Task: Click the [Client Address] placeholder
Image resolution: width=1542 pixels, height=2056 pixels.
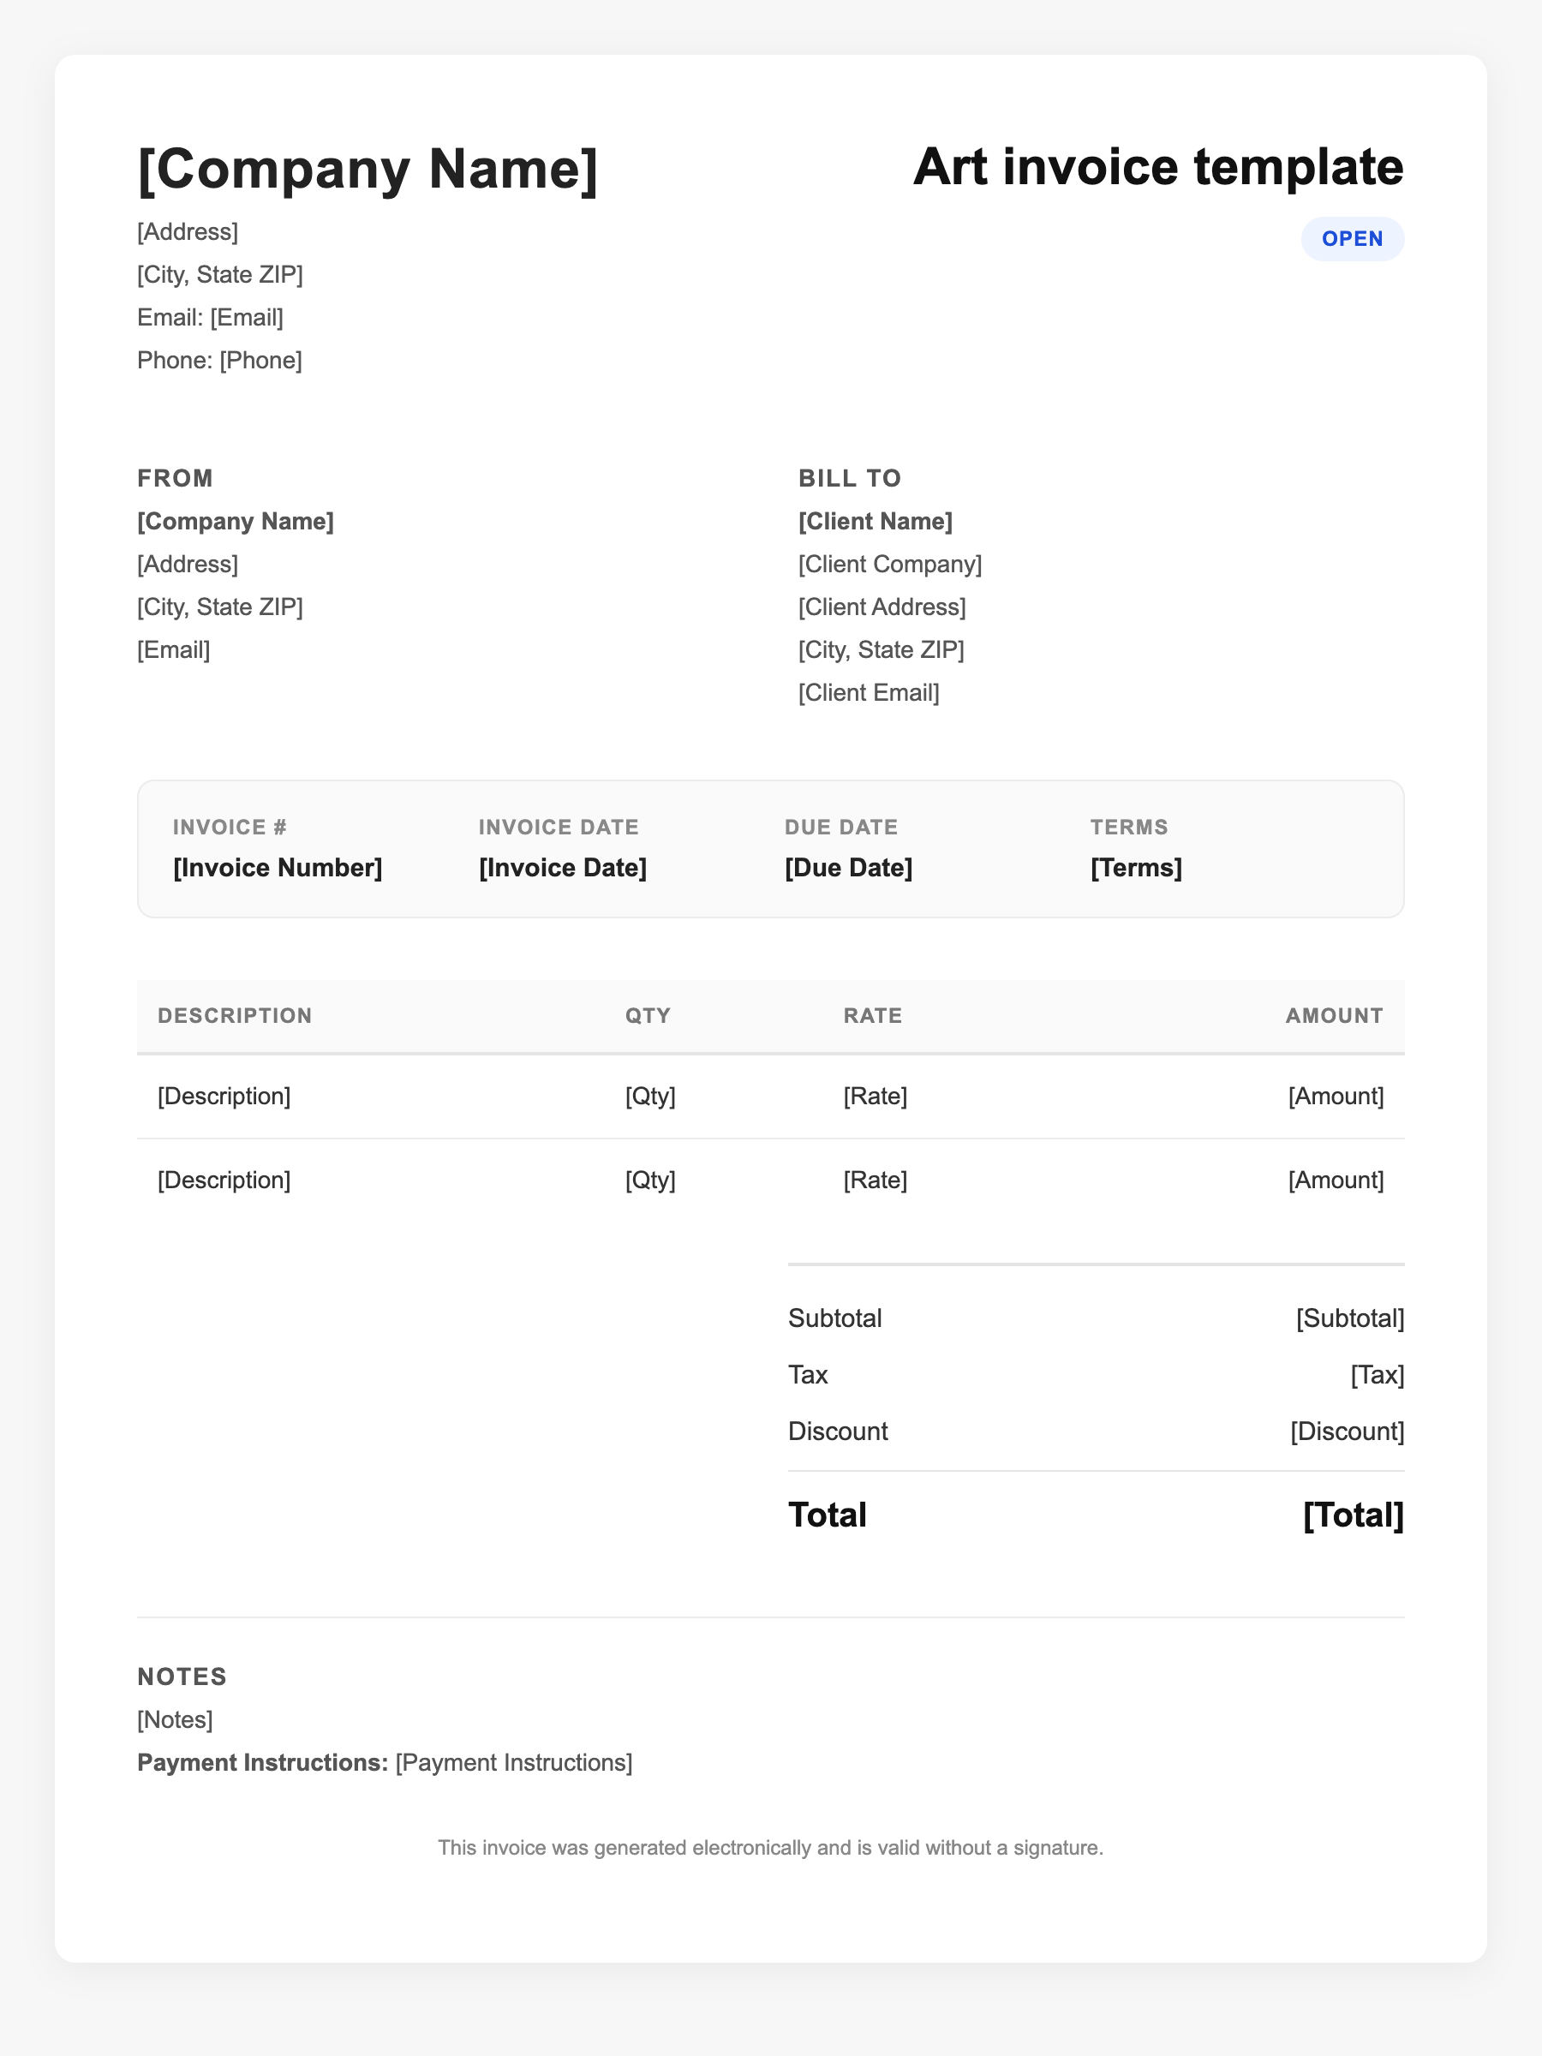Action: (x=882, y=607)
